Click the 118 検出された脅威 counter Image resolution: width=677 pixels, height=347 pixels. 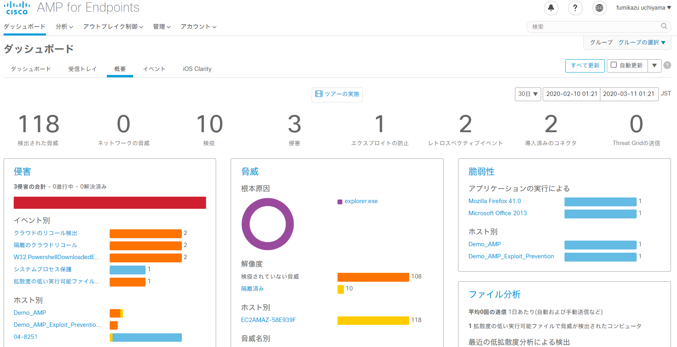[x=38, y=129]
